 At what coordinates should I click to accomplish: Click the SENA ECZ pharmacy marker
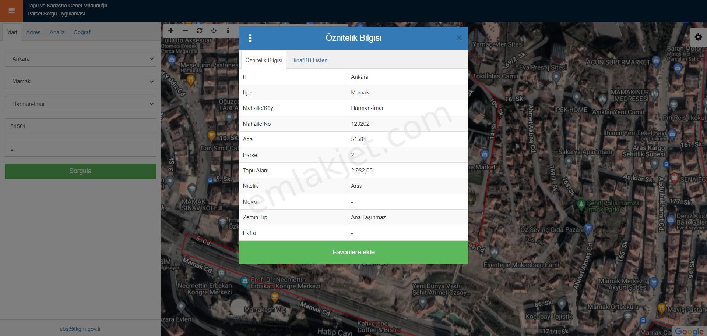pyautogui.click(x=674, y=178)
